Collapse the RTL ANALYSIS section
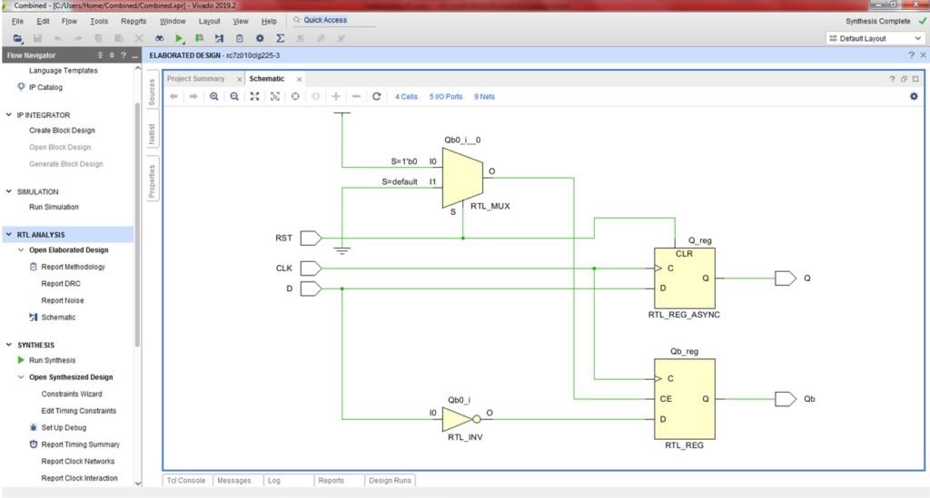This screenshot has width=930, height=498. 9,235
